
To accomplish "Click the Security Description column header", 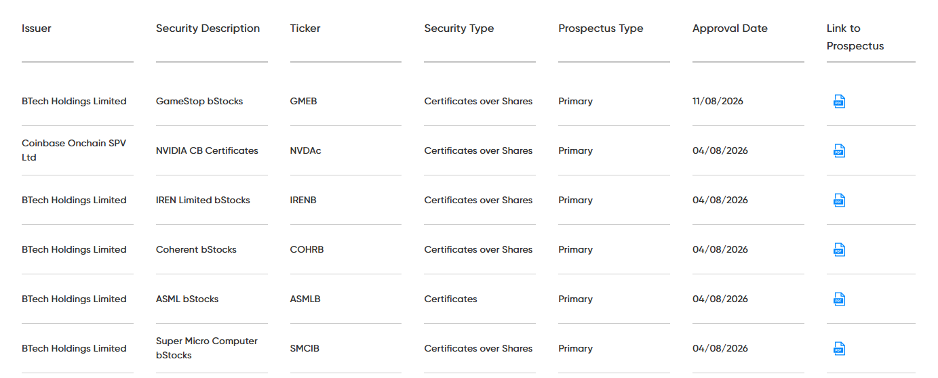I will pyautogui.click(x=208, y=28).
